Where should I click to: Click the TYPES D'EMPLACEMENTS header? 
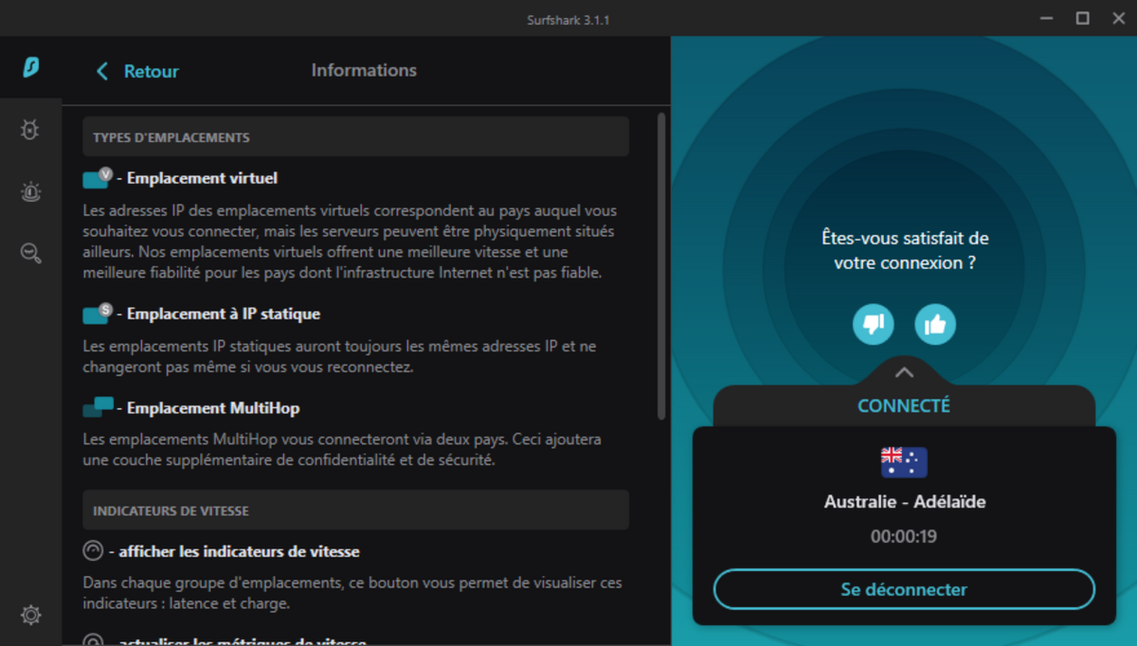pos(355,137)
